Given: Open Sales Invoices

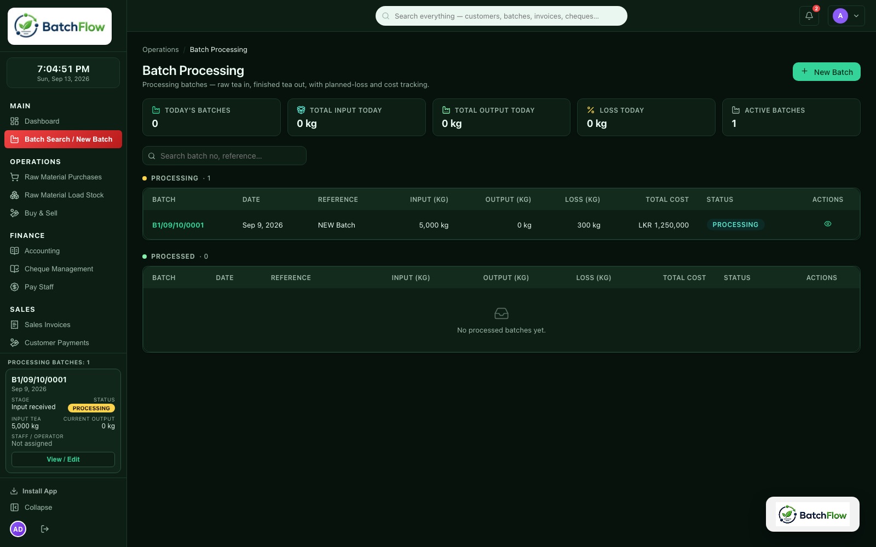Looking at the screenshot, I should click(x=63, y=325).
